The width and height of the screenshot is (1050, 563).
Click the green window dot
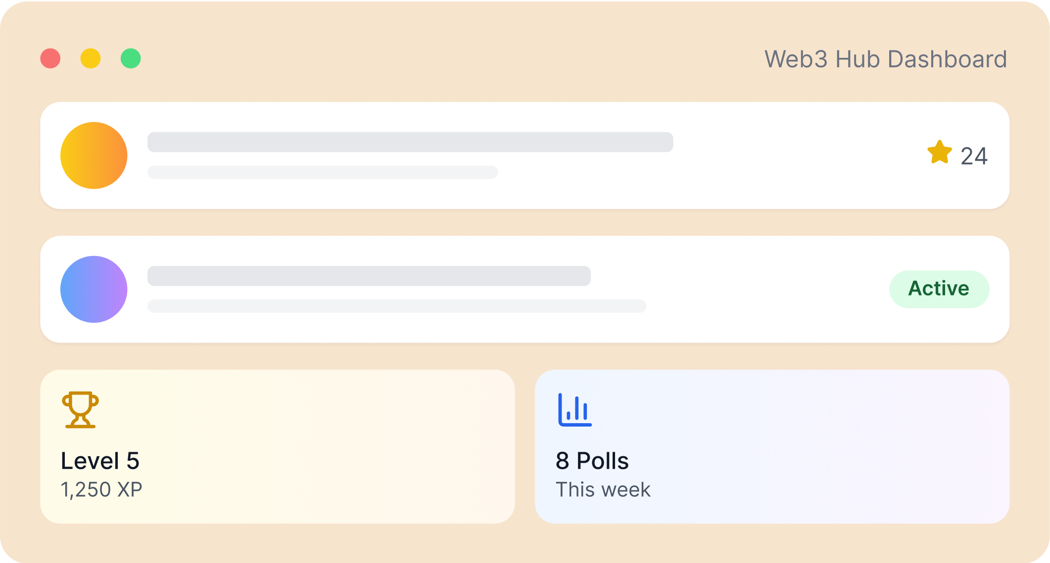click(131, 58)
